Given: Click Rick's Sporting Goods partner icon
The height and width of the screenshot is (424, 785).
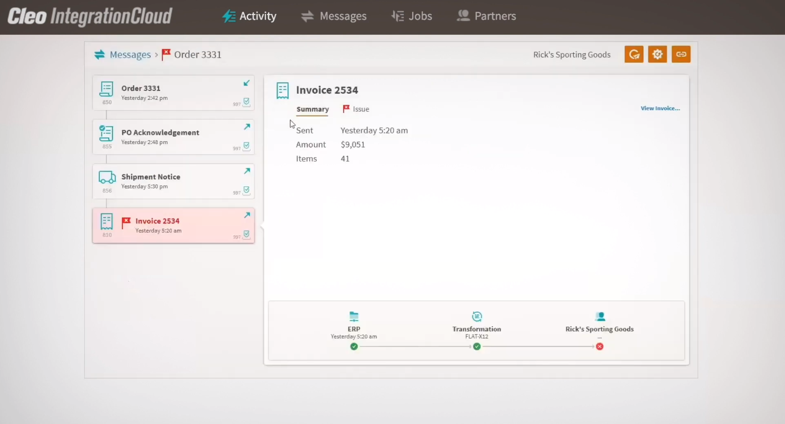Looking at the screenshot, I should tap(600, 316).
